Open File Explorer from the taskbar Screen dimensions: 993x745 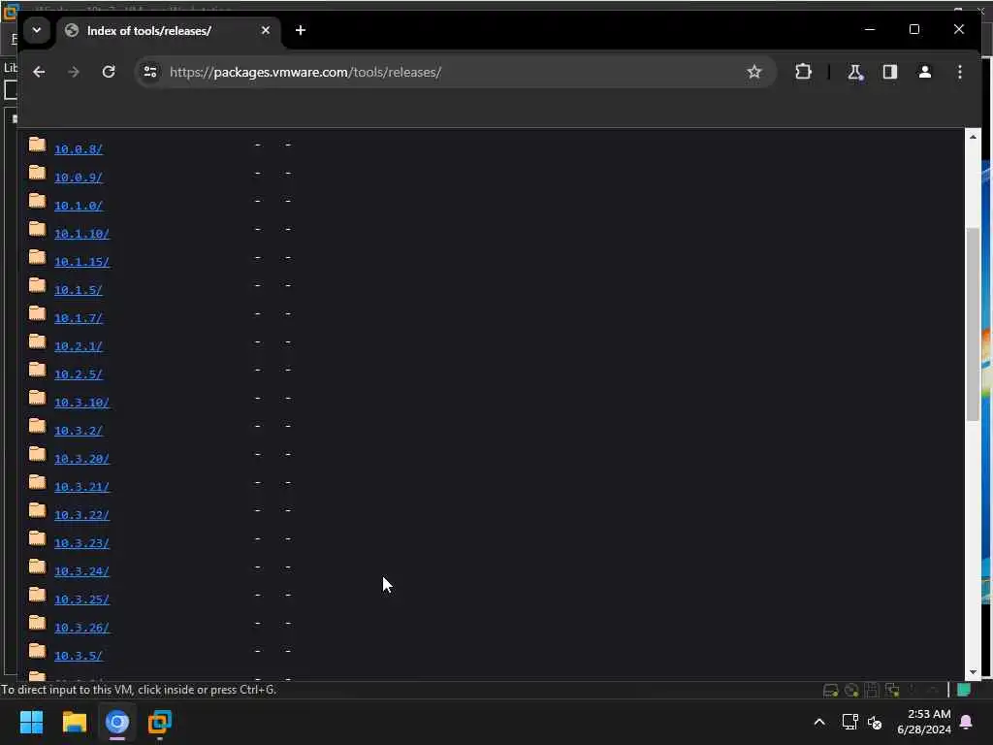pyautogui.click(x=74, y=722)
